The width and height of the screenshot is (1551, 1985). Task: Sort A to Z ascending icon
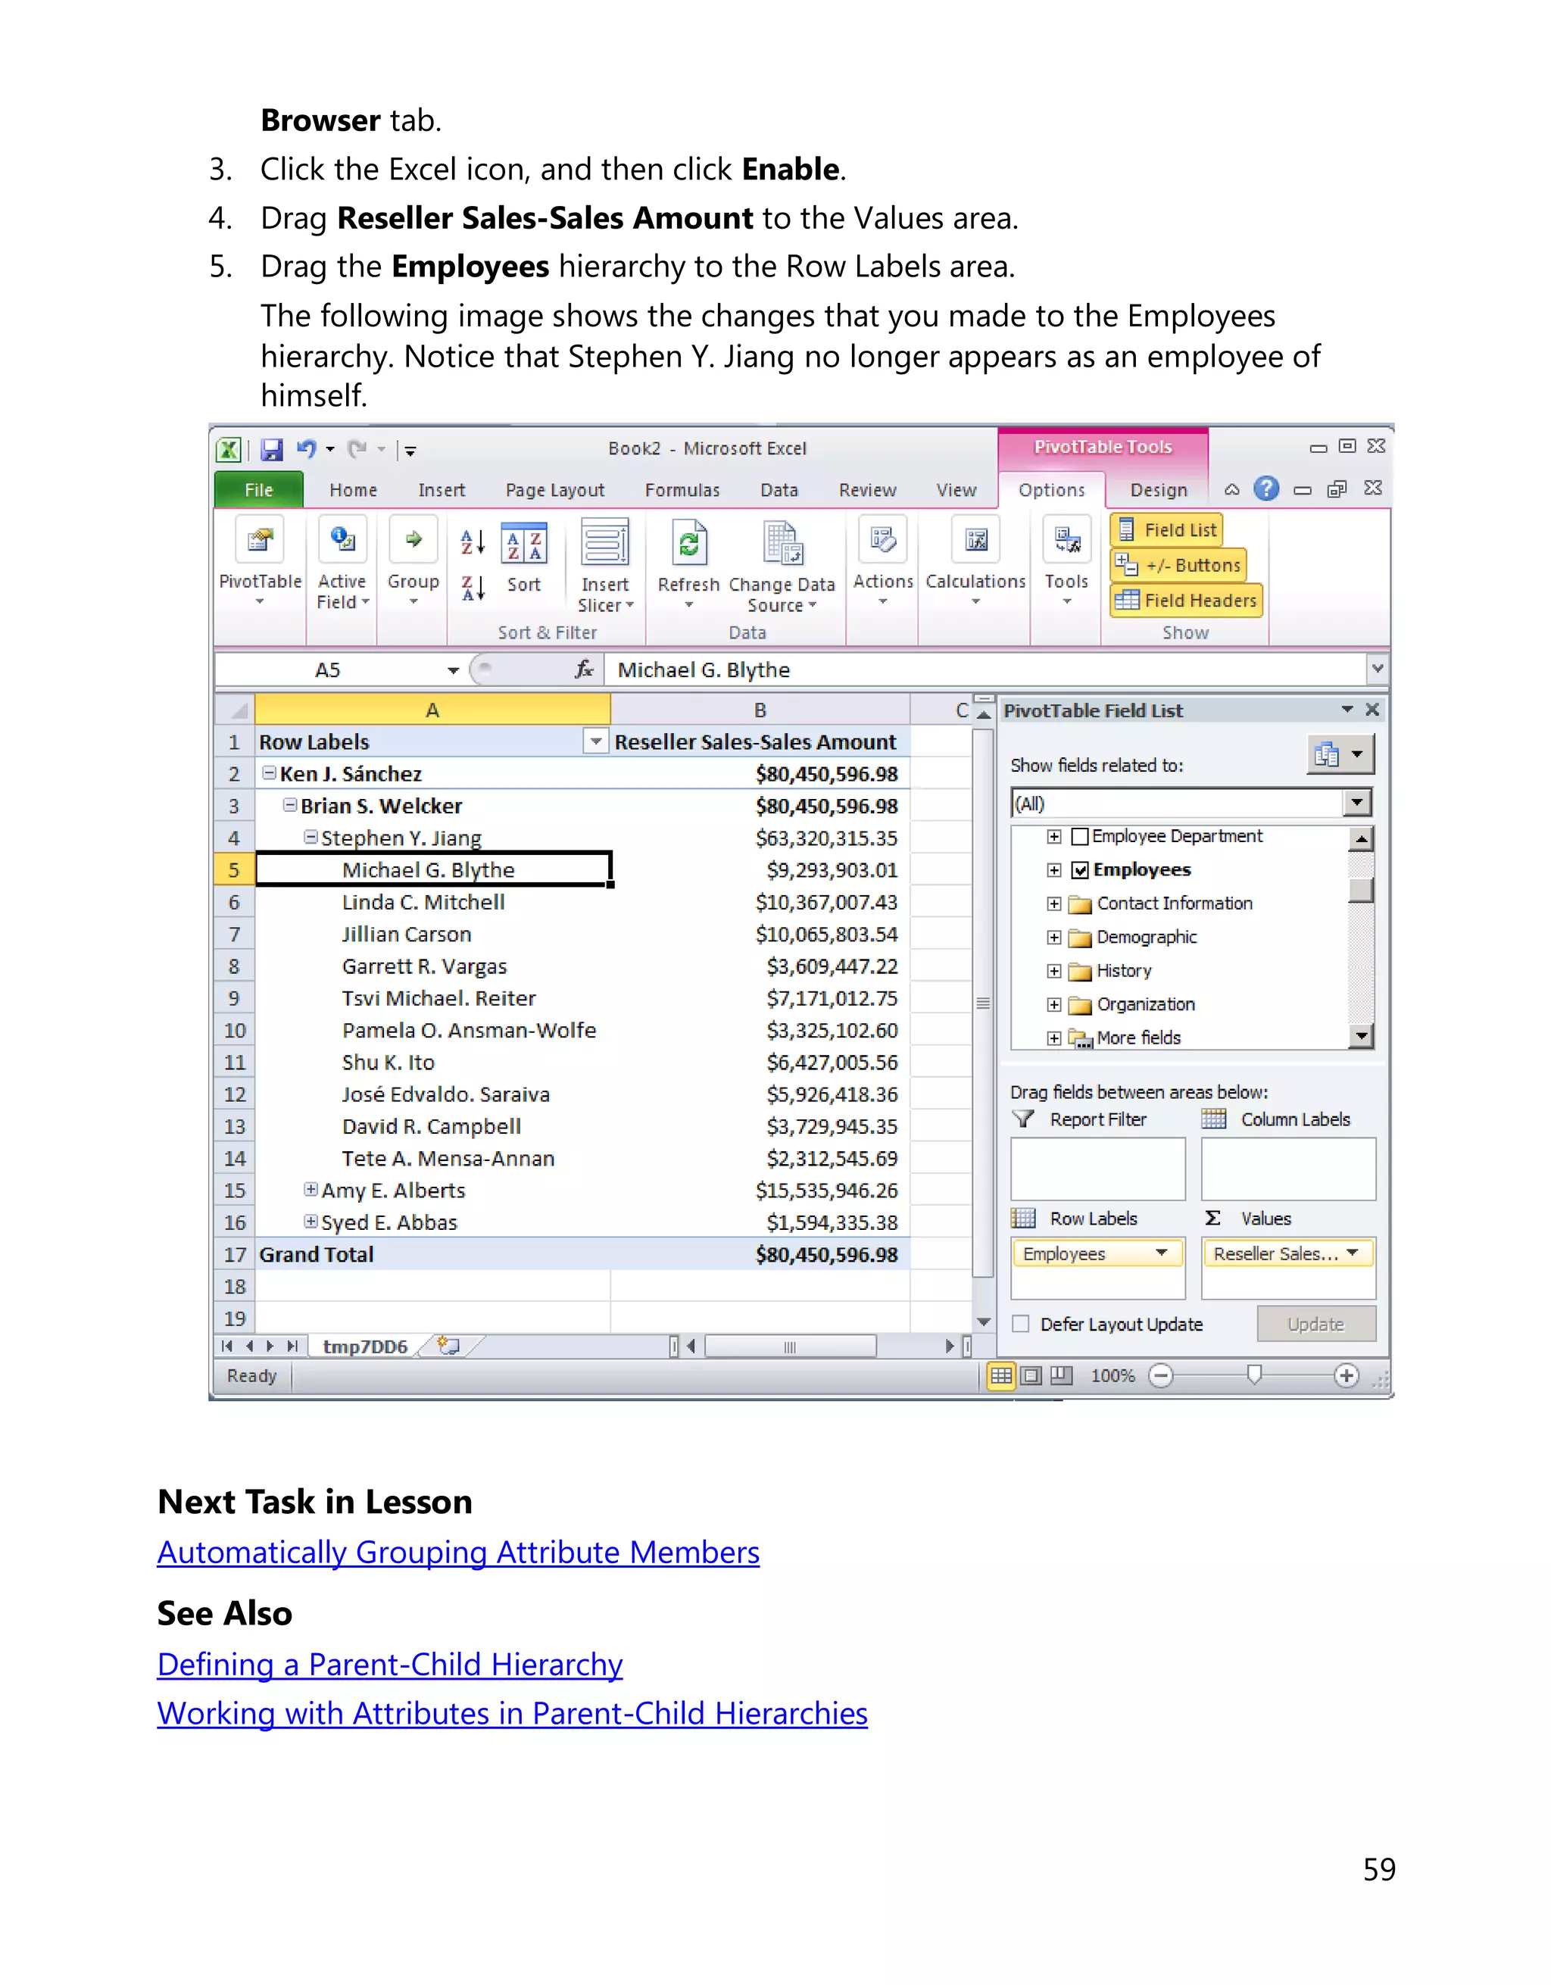tap(473, 542)
